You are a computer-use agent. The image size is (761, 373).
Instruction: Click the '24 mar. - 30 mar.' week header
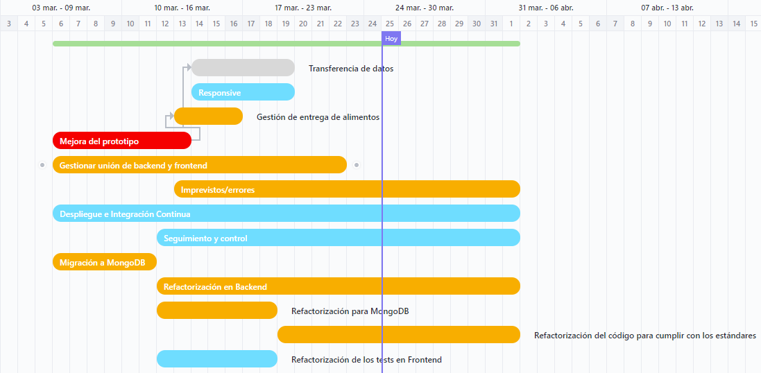coord(425,8)
